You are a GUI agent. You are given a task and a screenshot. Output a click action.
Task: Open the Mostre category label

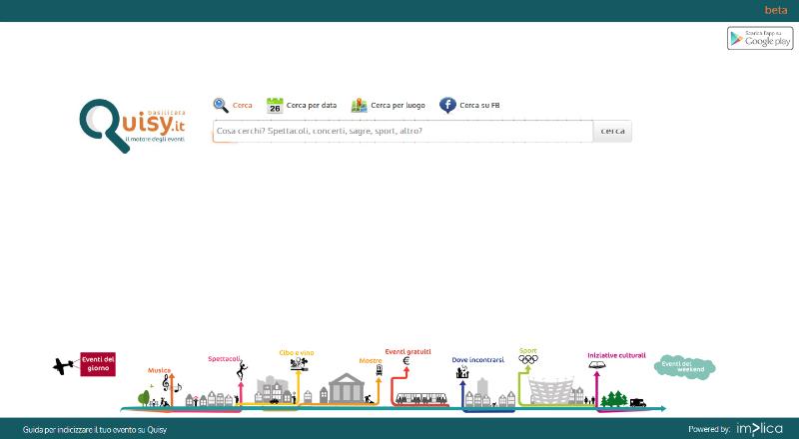click(x=371, y=360)
